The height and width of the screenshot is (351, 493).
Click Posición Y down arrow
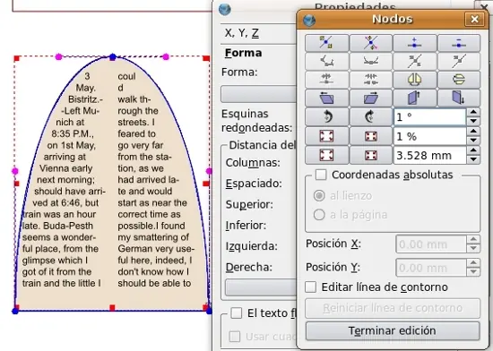click(473, 272)
